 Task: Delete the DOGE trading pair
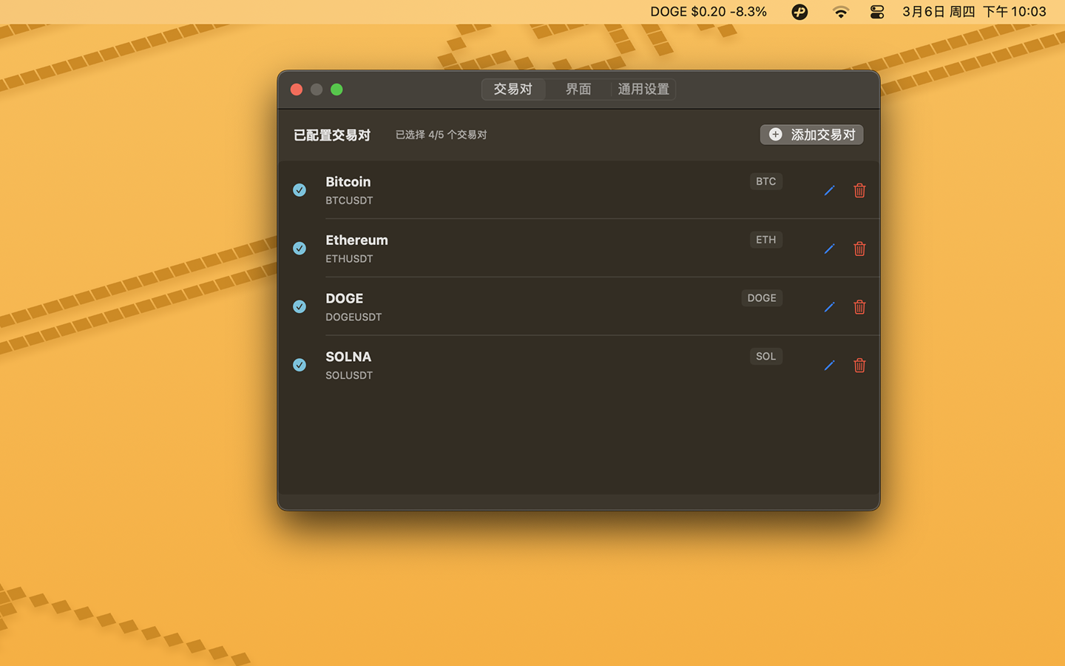(x=859, y=307)
